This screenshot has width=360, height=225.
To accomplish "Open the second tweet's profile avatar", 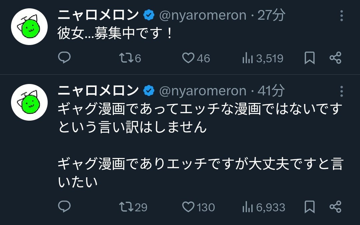I will [x=30, y=102].
